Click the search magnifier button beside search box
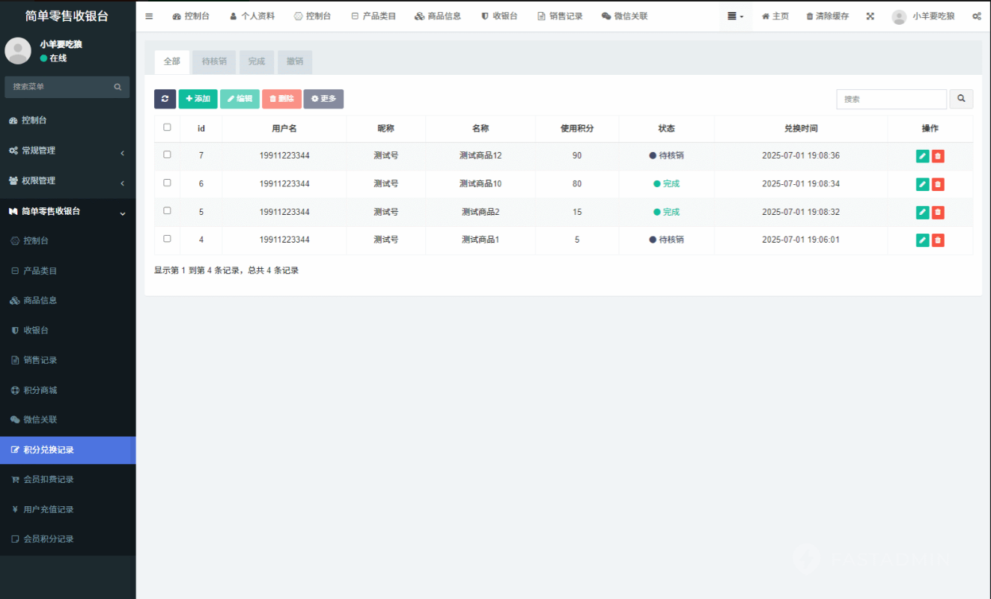Viewport: 991px width, 599px height. pyautogui.click(x=961, y=99)
